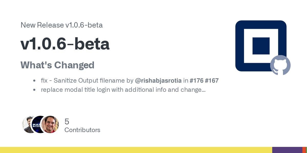Click the 'New Release v1.0.6-beta' subtitle
307x153 pixels.
[x=61, y=25]
